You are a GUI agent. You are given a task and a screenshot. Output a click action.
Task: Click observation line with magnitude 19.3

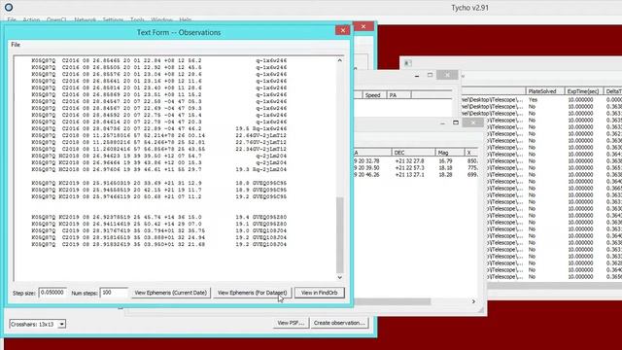click(x=159, y=169)
